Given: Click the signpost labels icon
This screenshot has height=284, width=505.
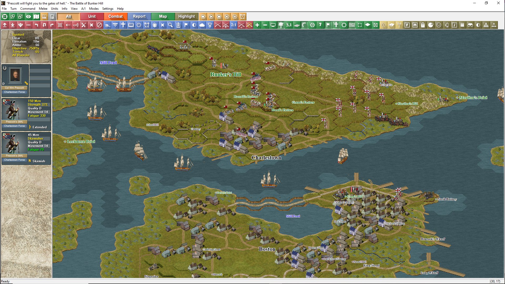Looking at the screenshot, I should (x=281, y=25).
